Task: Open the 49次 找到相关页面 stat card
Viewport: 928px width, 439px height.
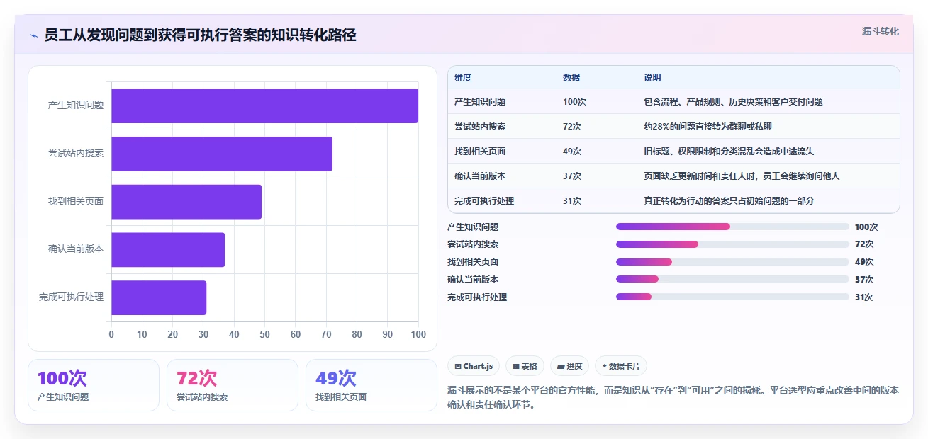Action: pos(371,385)
